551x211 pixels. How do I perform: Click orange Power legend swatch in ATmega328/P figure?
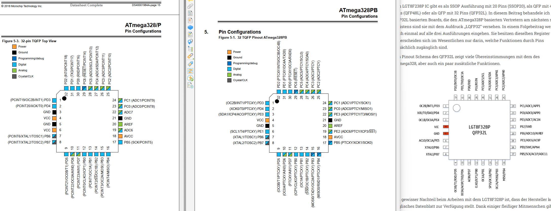click(x=14, y=46)
